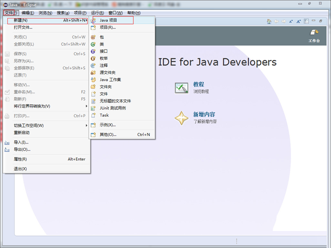331x248 pixels.
Task: Click 退出(X) to exit Eclipse
Action: (x=20, y=169)
